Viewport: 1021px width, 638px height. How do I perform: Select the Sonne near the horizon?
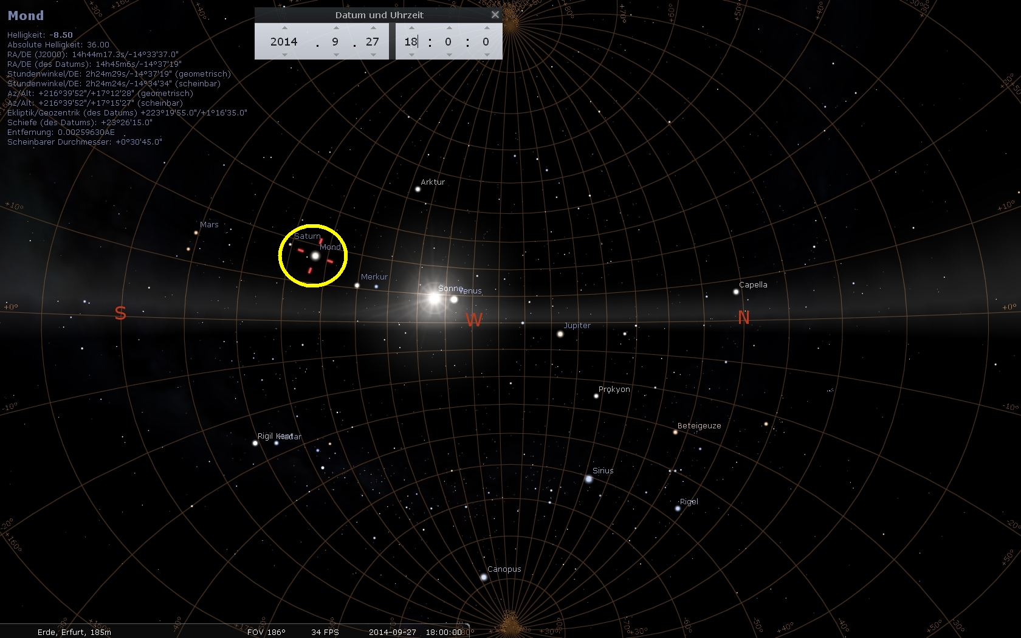click(434, 298)
